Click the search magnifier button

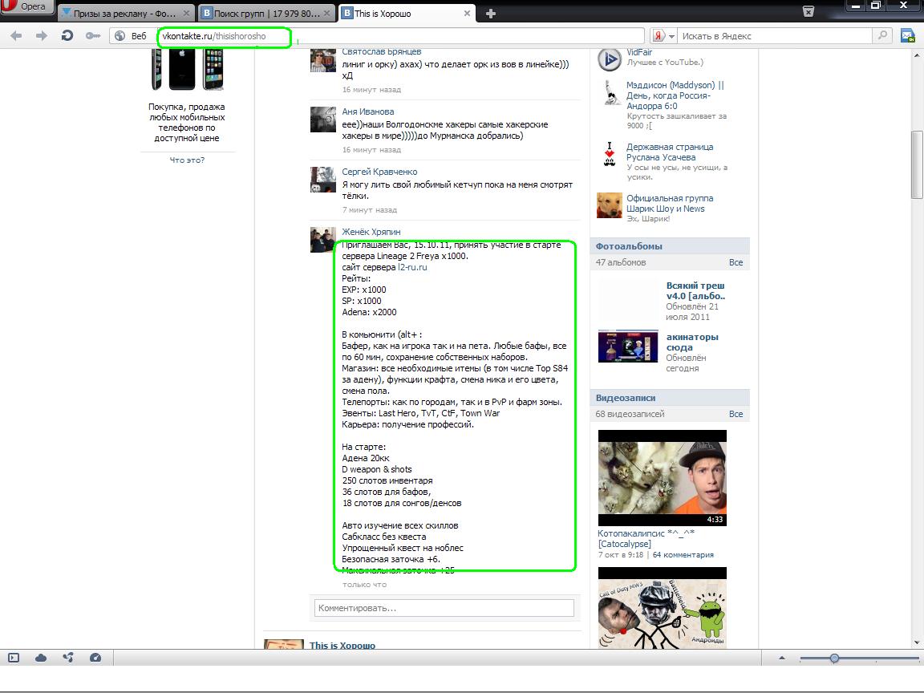click(882, 35)
